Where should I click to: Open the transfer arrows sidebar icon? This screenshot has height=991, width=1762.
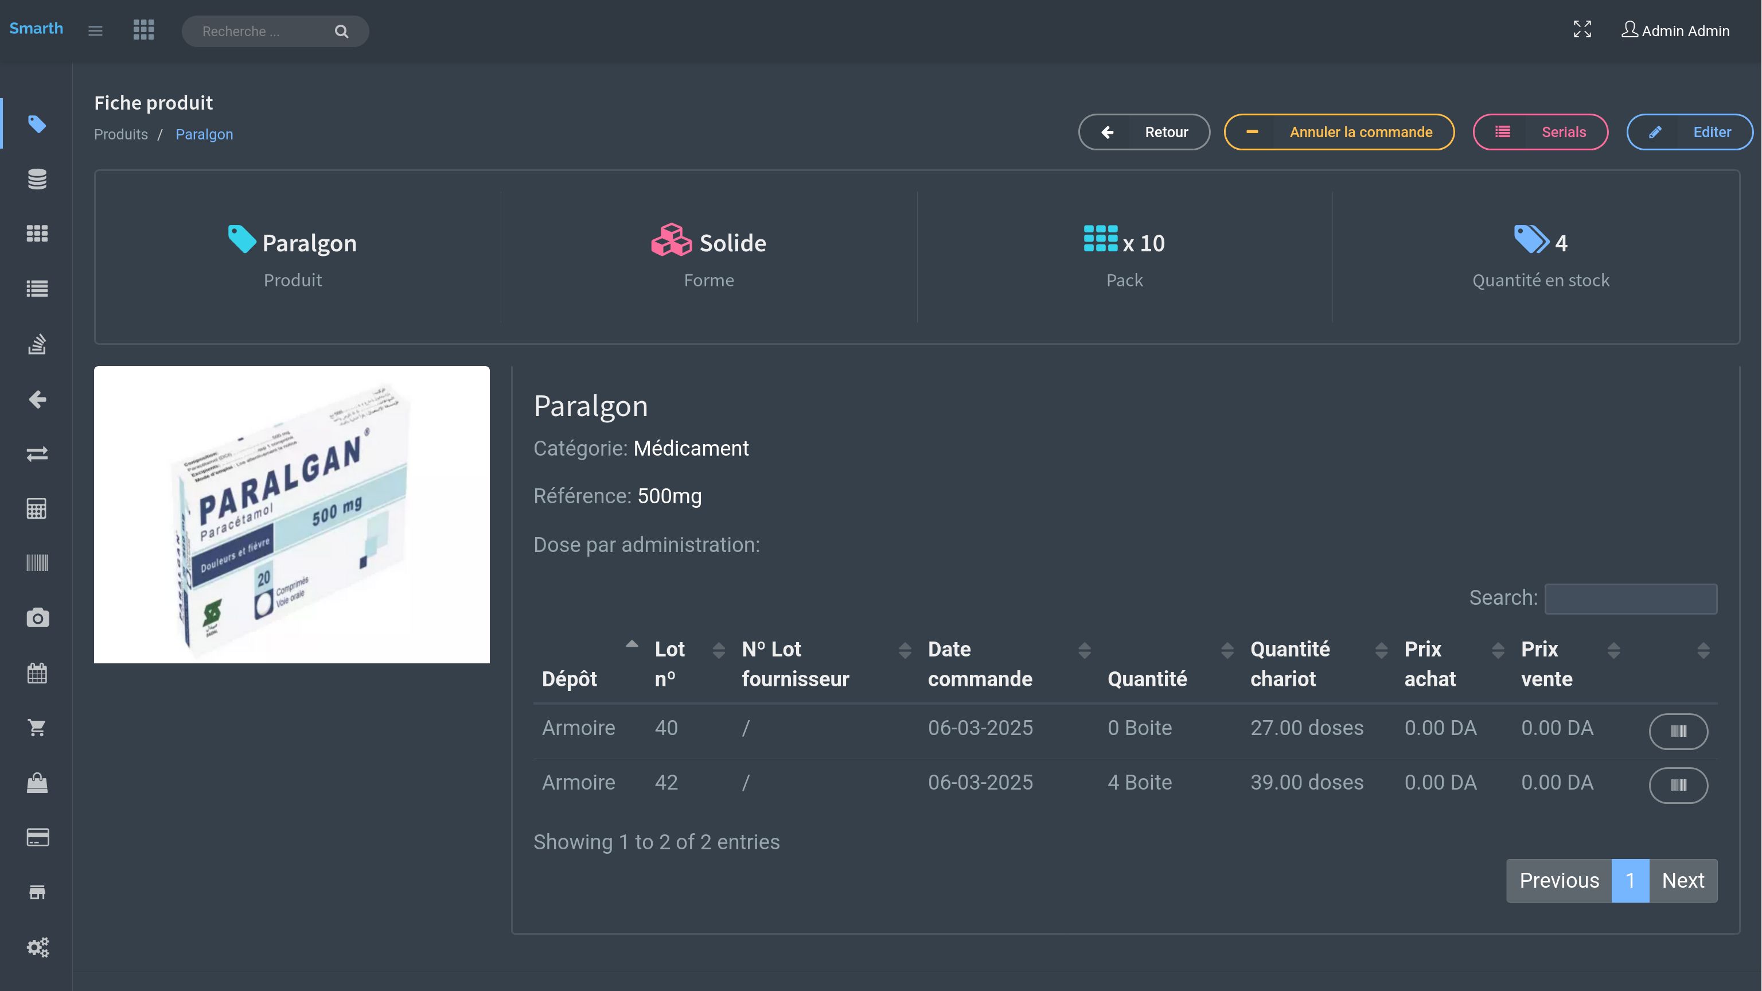37,454
